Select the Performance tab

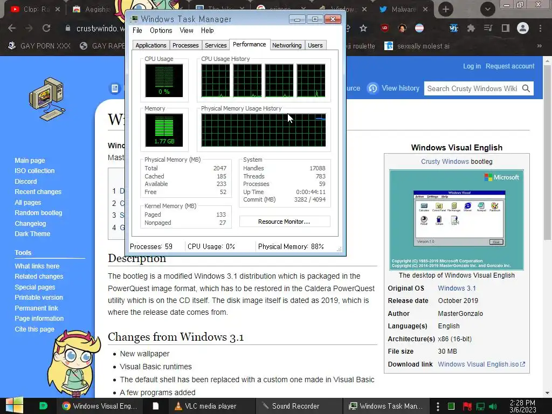point(249,44)
